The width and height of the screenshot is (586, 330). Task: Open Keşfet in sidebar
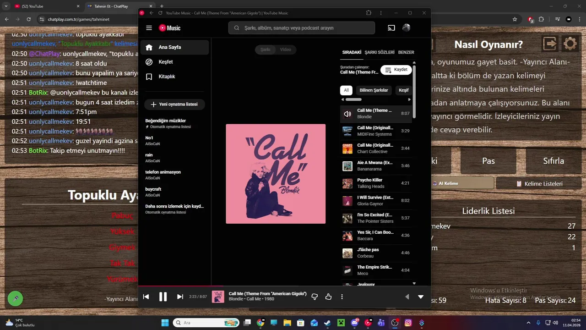(174, 62)
